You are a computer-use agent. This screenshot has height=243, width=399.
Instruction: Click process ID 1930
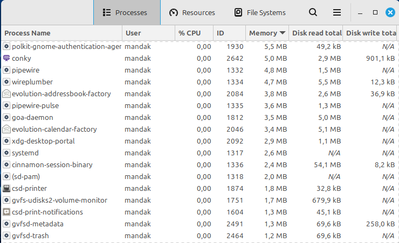(235, 47)
